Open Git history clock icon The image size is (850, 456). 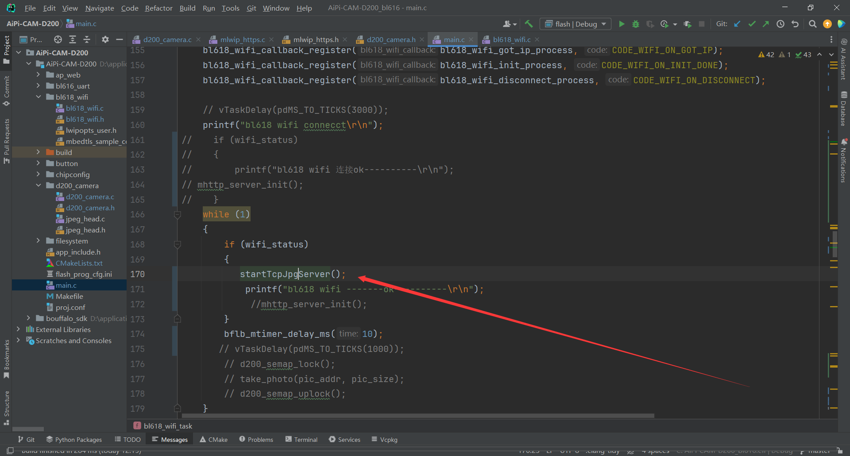pos(780,24)
